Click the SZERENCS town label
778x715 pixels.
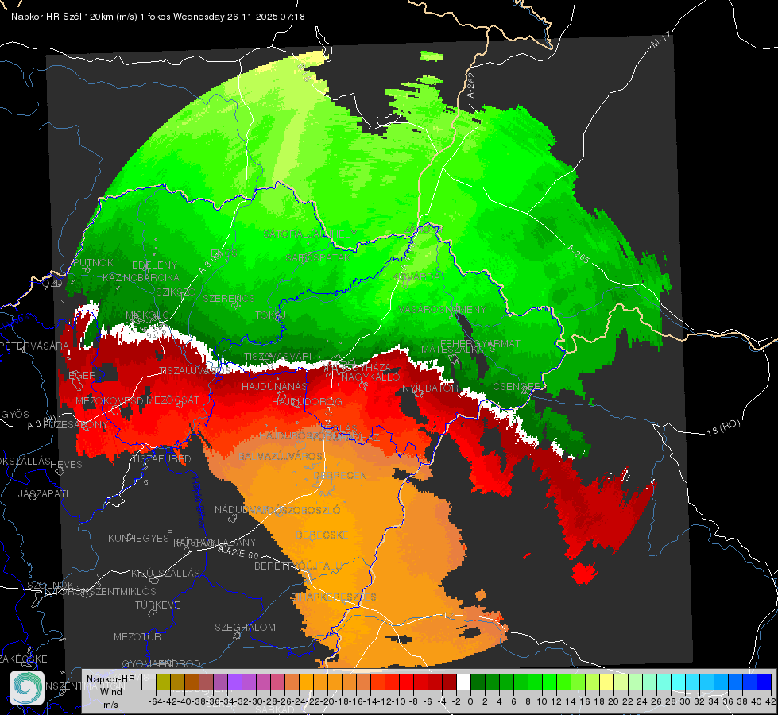pos(228,298)
